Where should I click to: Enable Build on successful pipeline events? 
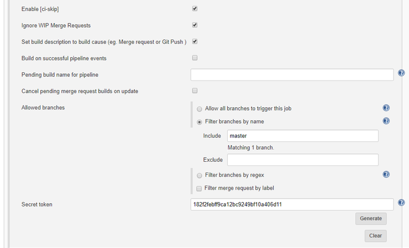195,58
